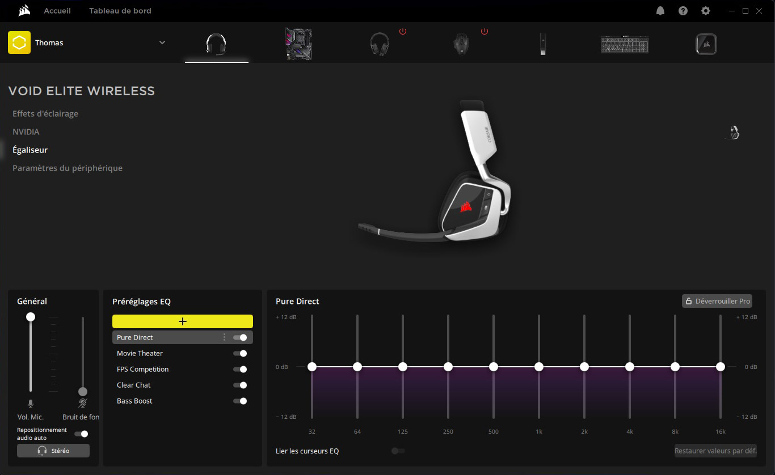Screen dimensions: 775x475
Task: Click red power badge beside dark headset
Action: [x=403, y=31]
